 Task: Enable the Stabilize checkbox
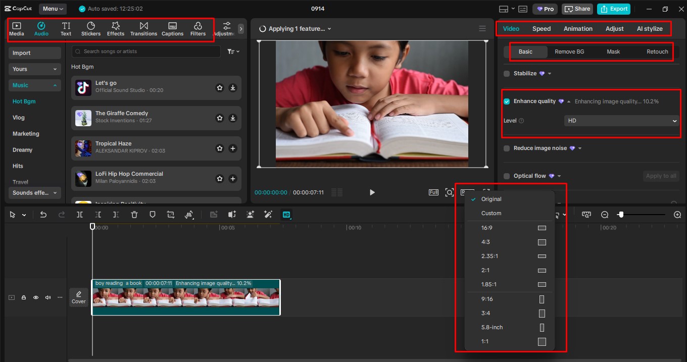pyautogui.click(x=507, y=74)
